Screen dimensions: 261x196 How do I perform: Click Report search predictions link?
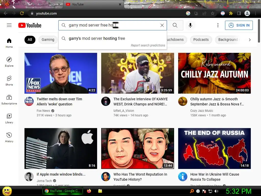pyautogui.click(x=148, y=45)
